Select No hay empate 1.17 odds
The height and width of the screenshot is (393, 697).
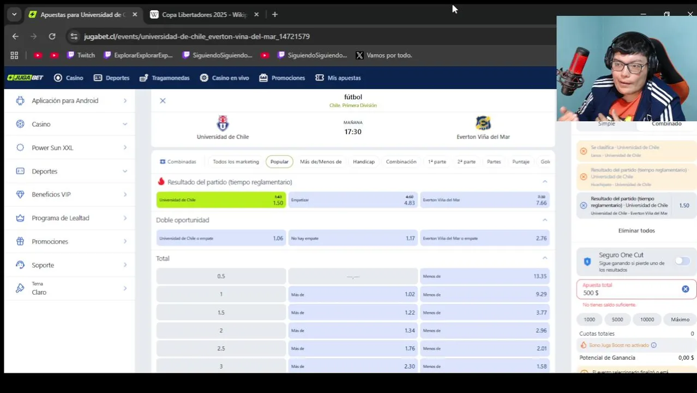[x=353, y=238]
